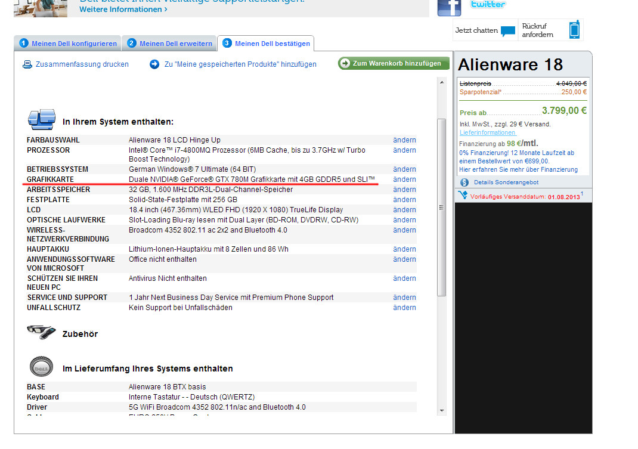Click ändern for ARBEITSSPEICHER row

coord(404,190)
